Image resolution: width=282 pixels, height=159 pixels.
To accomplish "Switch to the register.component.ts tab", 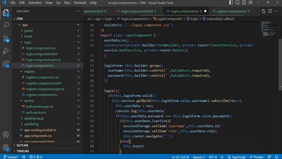I will click(232, 11).
